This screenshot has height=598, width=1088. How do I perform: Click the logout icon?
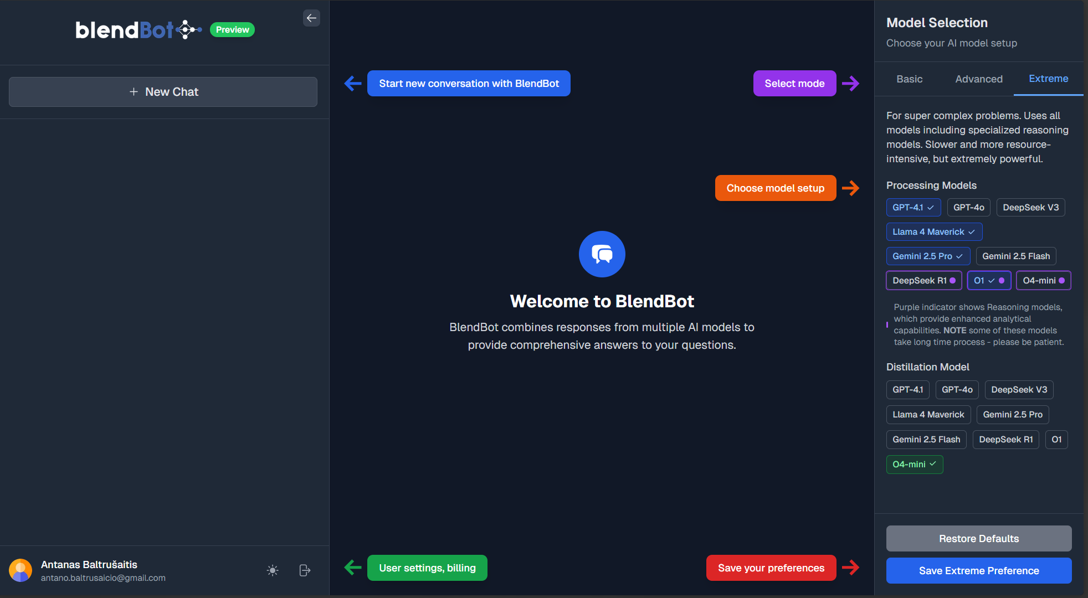[x=305, y=570]
